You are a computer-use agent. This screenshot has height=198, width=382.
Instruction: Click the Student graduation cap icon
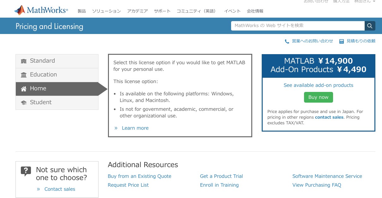24,103
